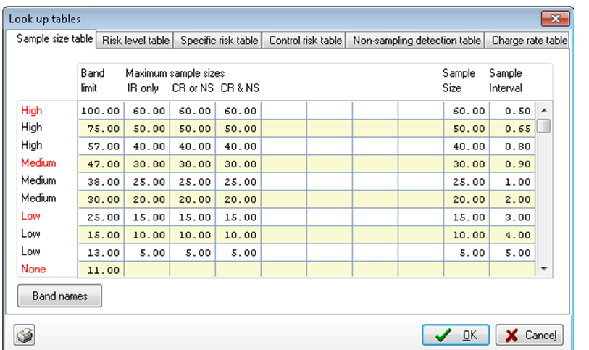589x350 pixels.
Task: Click the red High band label
Action: [x=32, y=110]
